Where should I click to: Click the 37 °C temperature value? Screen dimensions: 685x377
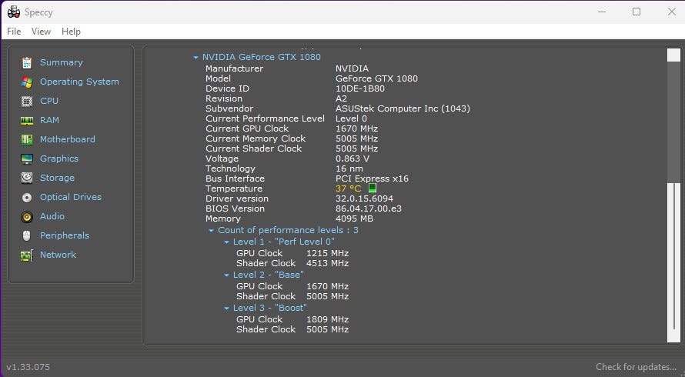(x=348, y=188)
